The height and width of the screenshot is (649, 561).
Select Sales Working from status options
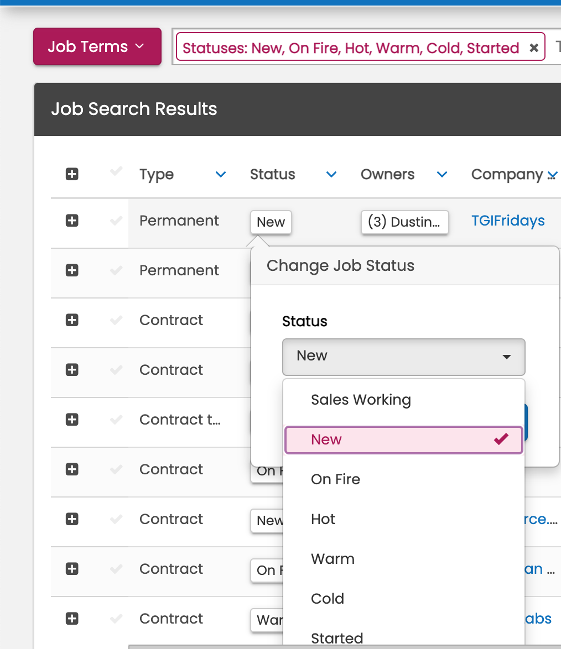pos(361,399)
